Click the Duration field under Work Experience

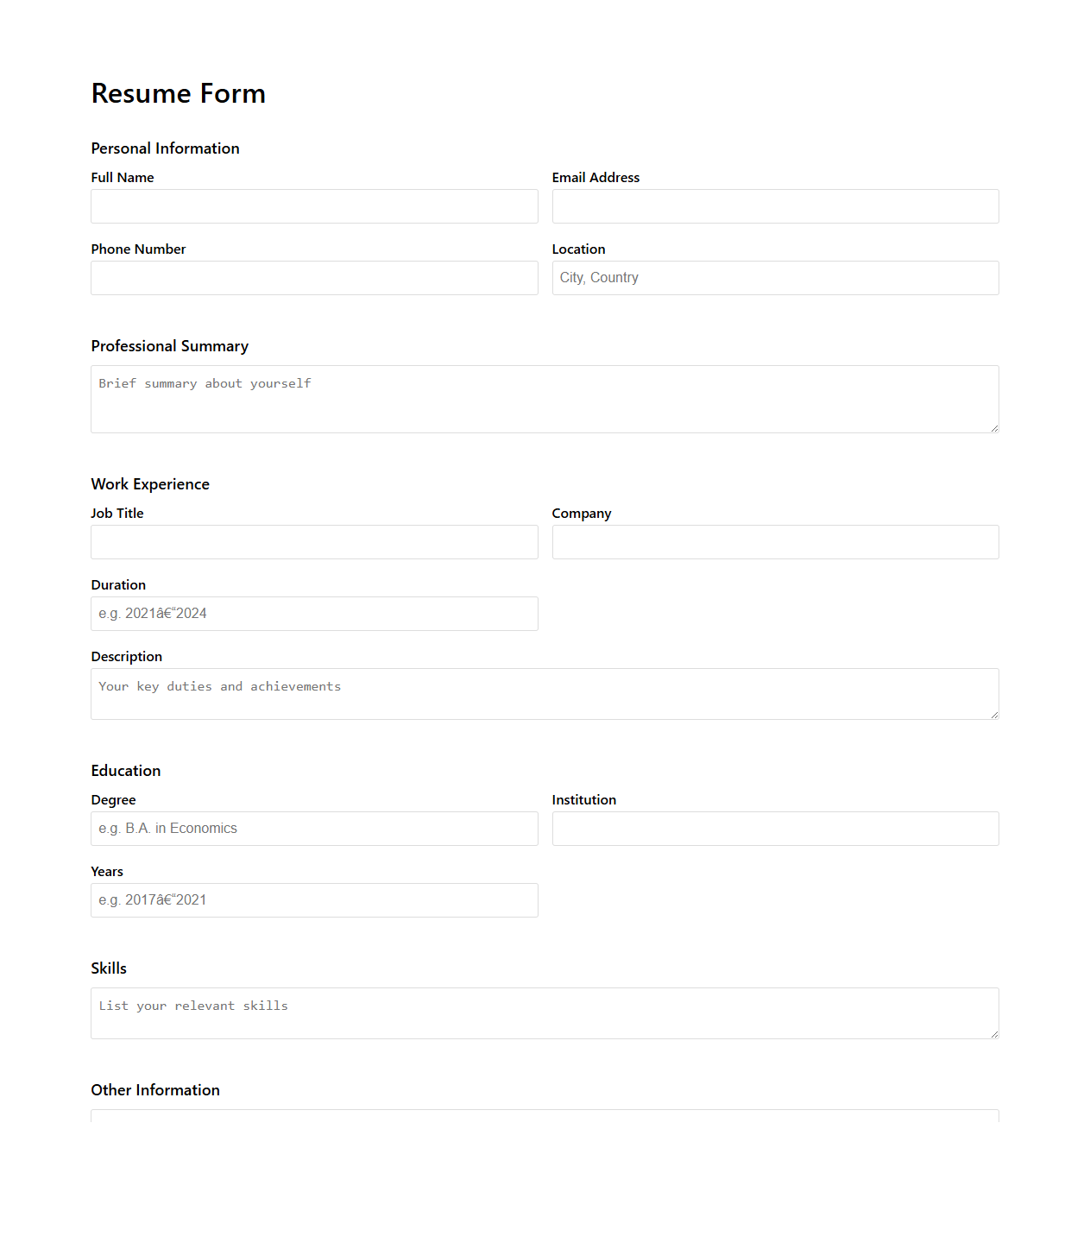(314, 613)
